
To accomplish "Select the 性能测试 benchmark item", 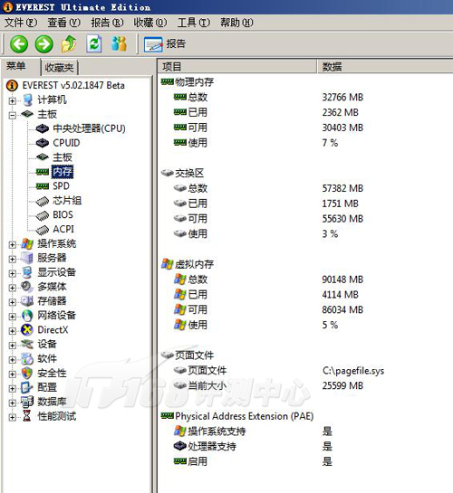I will [x=57, y=416].
